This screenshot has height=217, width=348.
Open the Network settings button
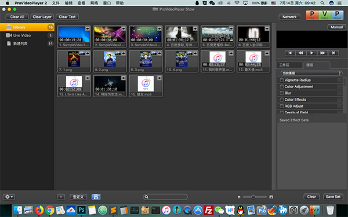pos(289,17)
